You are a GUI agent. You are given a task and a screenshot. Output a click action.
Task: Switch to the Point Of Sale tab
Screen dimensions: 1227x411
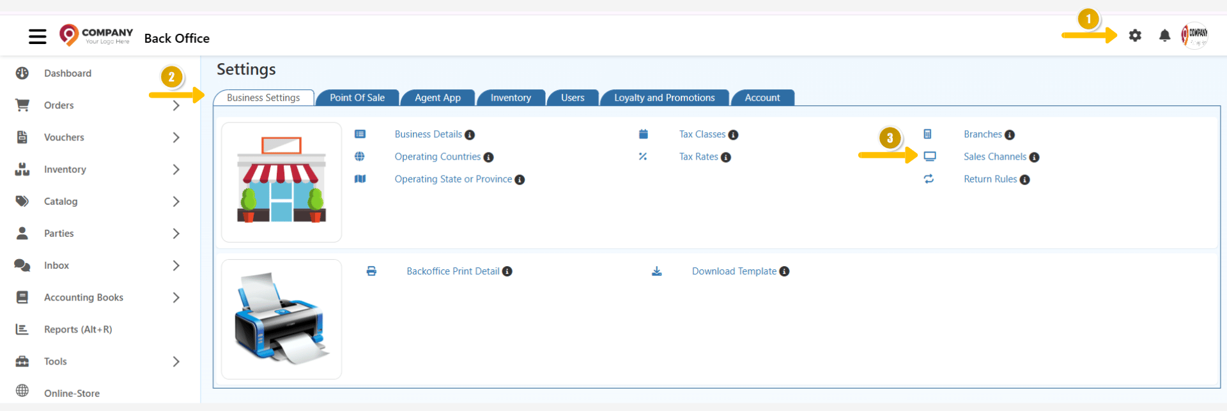(357, 98)
